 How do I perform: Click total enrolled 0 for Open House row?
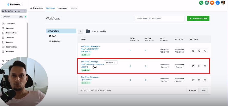pos(131,80)
